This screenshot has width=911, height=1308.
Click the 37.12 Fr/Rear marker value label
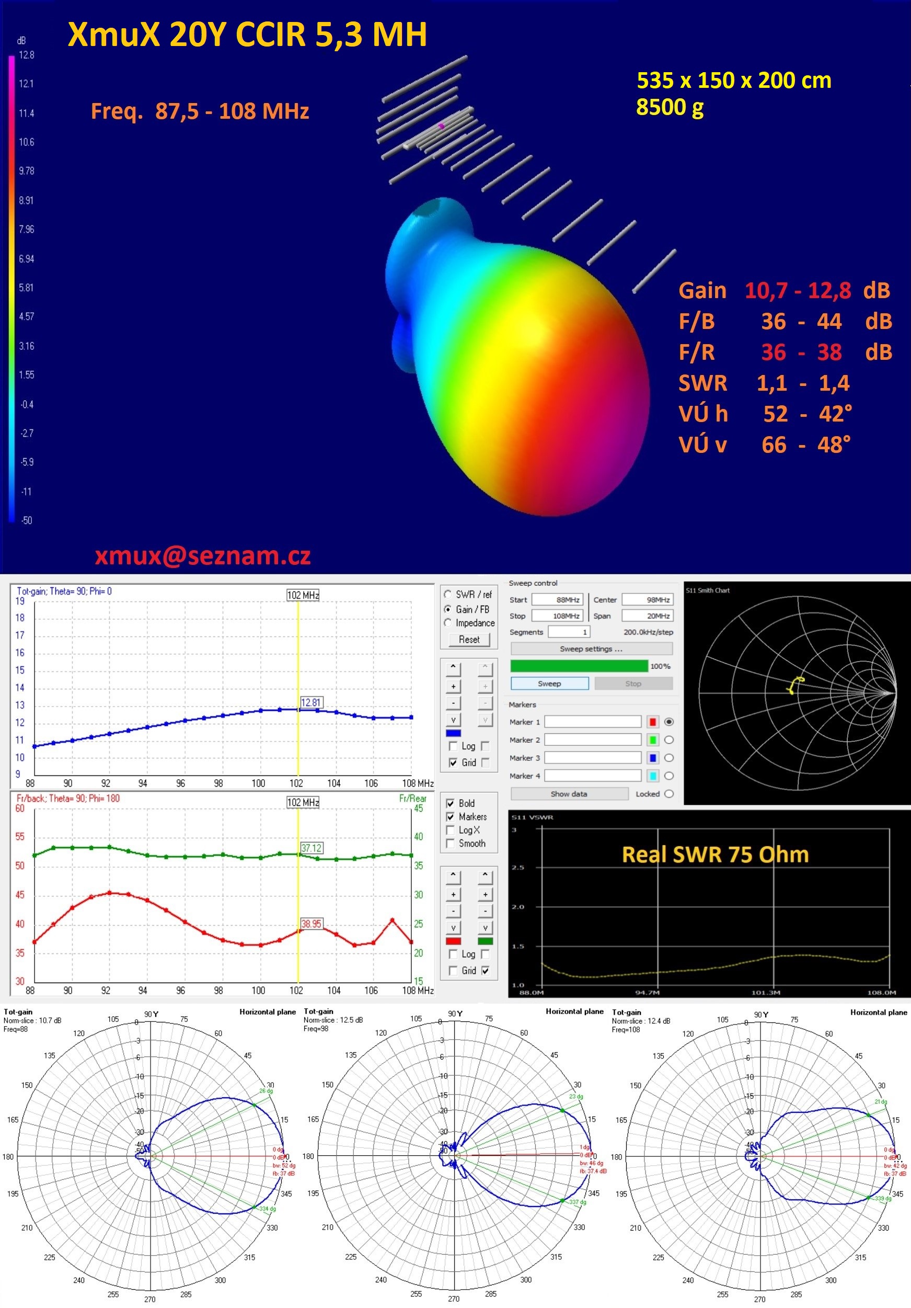click(312, 848)
